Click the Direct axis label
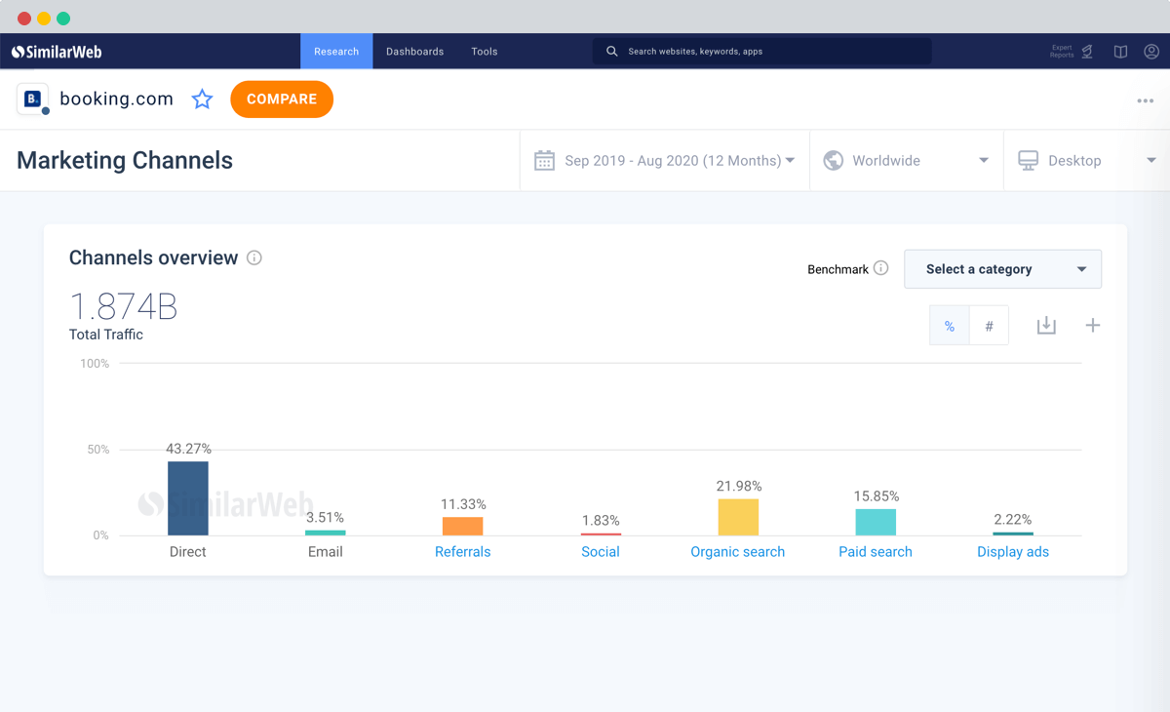Viewport: 1170px width, 712px height. [x=188, y=552]
